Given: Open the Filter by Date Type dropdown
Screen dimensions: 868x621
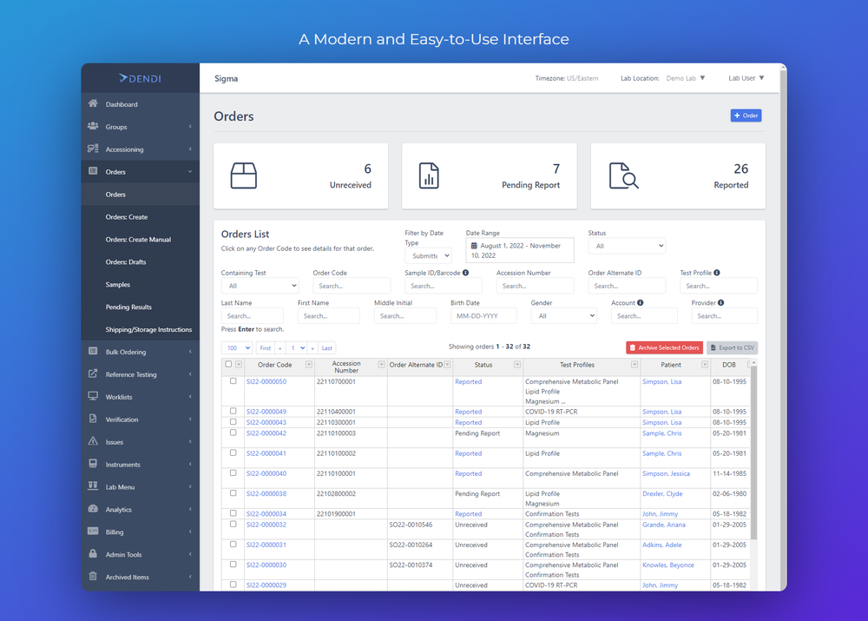Looking at the screenshot, I should coord(429,255).
